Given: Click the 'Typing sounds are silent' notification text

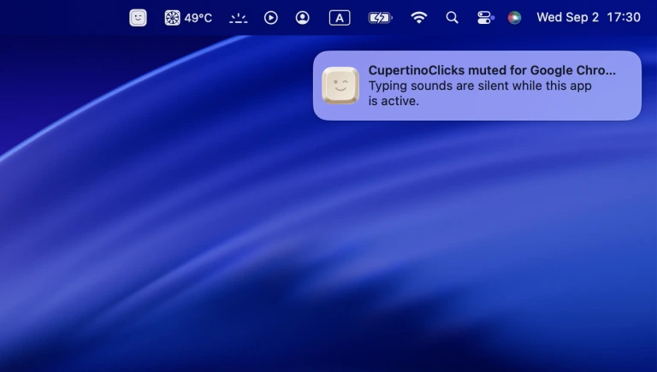Looking at the screenshot, I should click(x=480, y=93).
